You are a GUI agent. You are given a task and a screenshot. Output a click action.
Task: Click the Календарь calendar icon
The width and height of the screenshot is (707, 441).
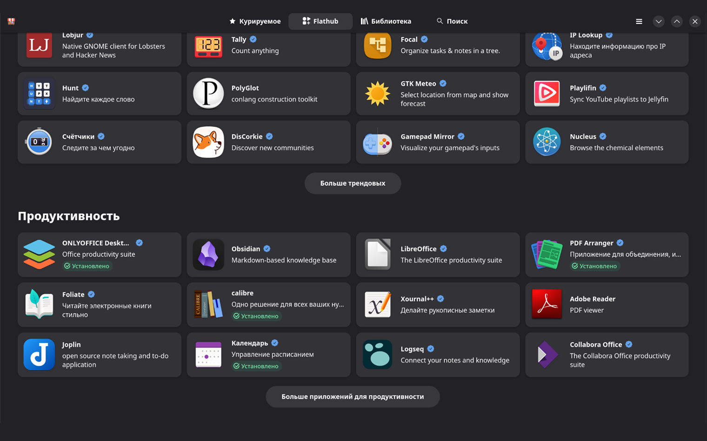[x=208, y=354]
